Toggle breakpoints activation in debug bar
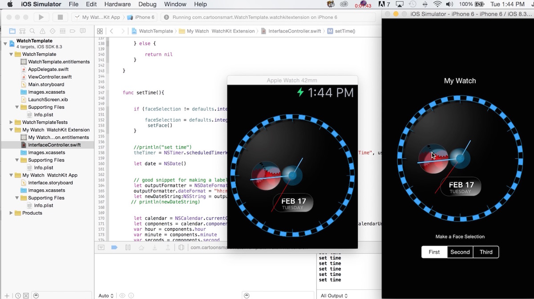The width and height of the screenshot is (534, 299). (x=114, y=247)
